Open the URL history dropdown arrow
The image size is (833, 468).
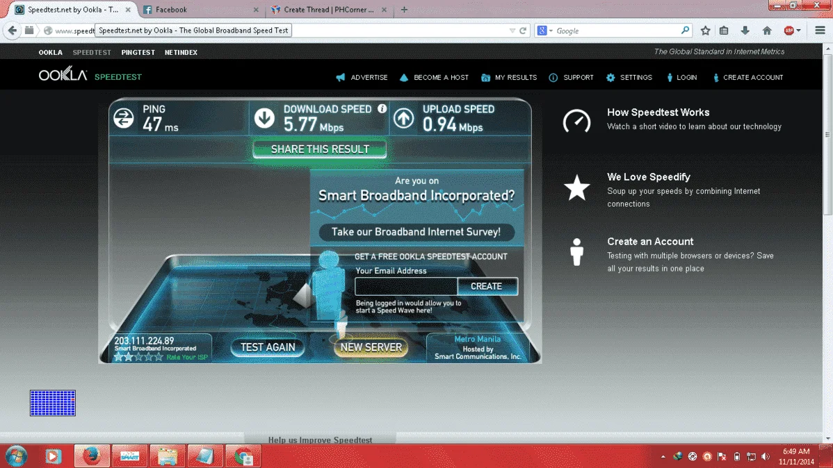pyautogui.click(x=512, y=31)
